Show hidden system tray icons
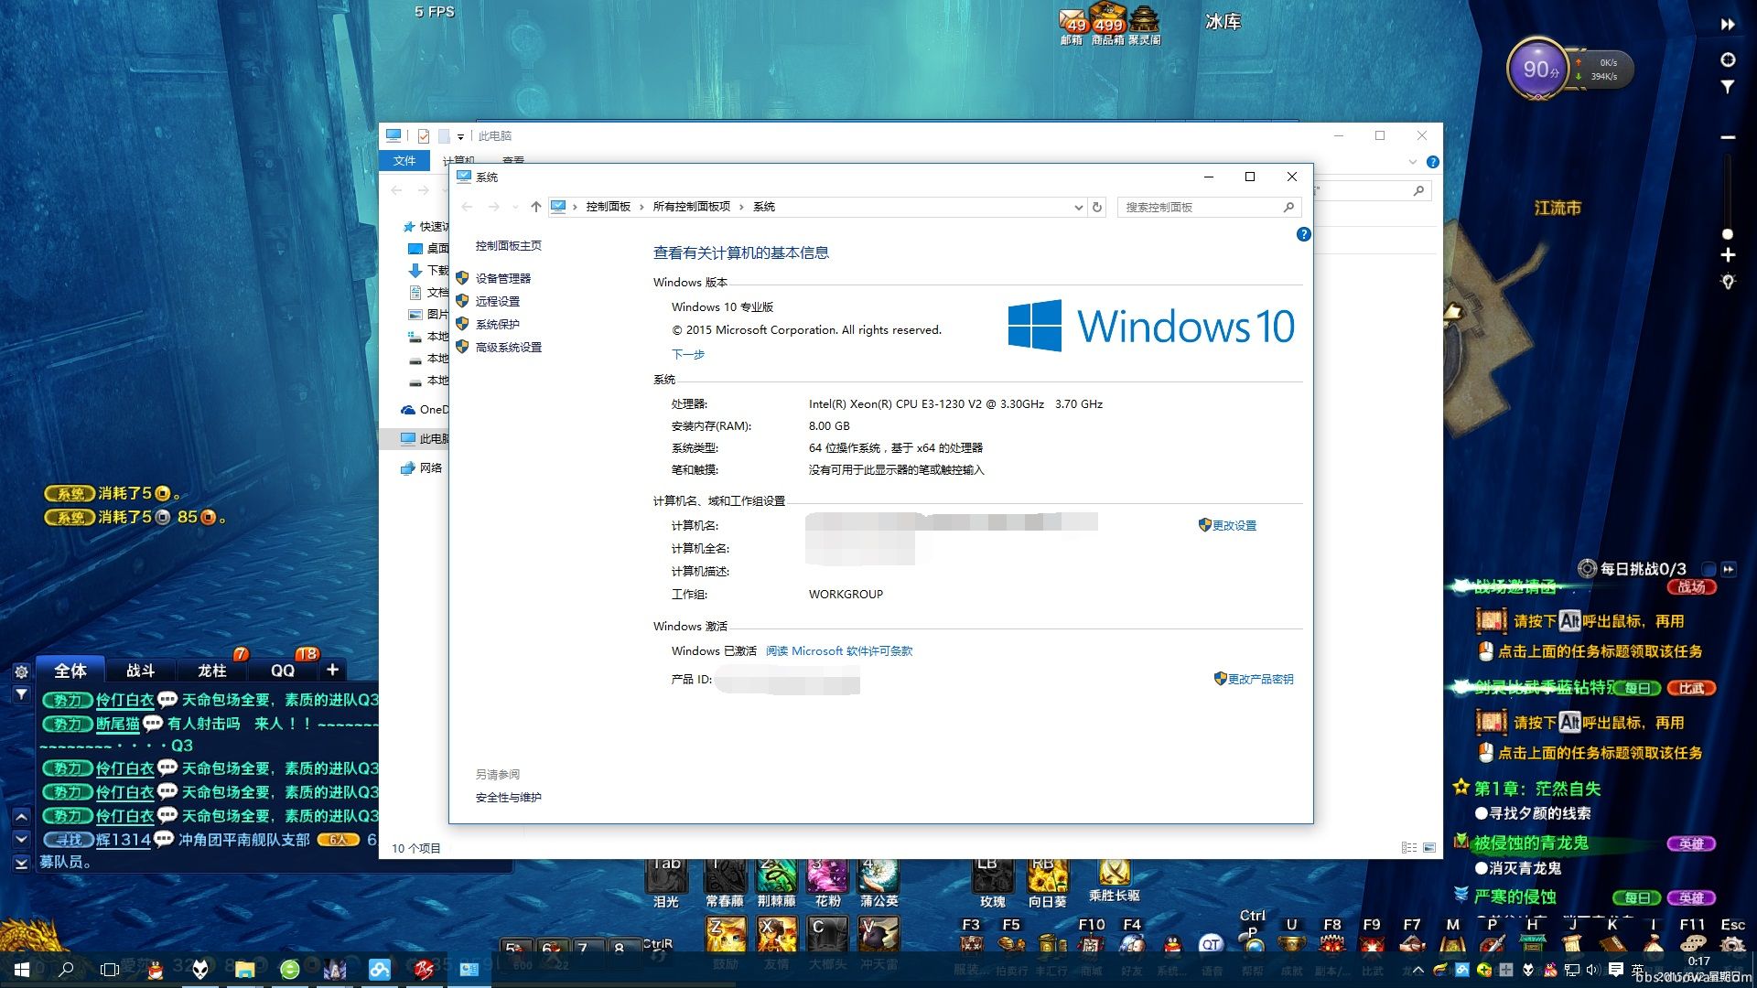Viewport: 1757px width, 988px height. tap(1418, 969)
